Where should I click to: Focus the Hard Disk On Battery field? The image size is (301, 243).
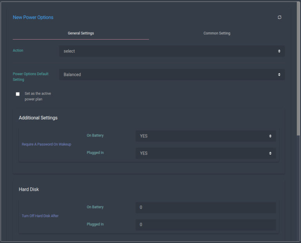206,207
